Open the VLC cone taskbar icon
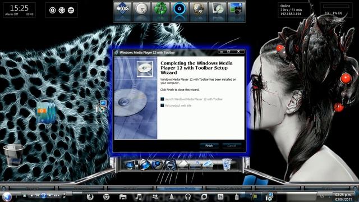Image resolution: width=359 pixels, height=202 pixels. coord(172,197)
